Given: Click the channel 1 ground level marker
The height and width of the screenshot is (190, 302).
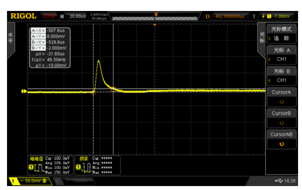Looking at the screenshot, I should [24, 91].
